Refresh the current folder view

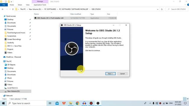tap(162, 9)
